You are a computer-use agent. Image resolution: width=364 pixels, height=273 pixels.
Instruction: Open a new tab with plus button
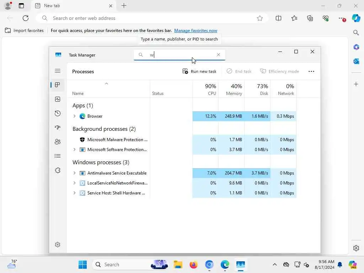(x=124, y=6)
